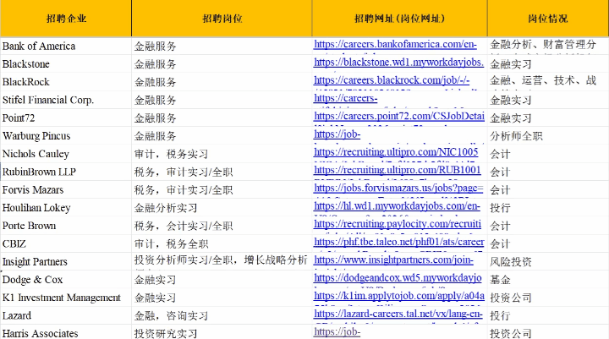Select the K1 Investment Management cell
609x339 pixels.
click(x=66, y=298)
